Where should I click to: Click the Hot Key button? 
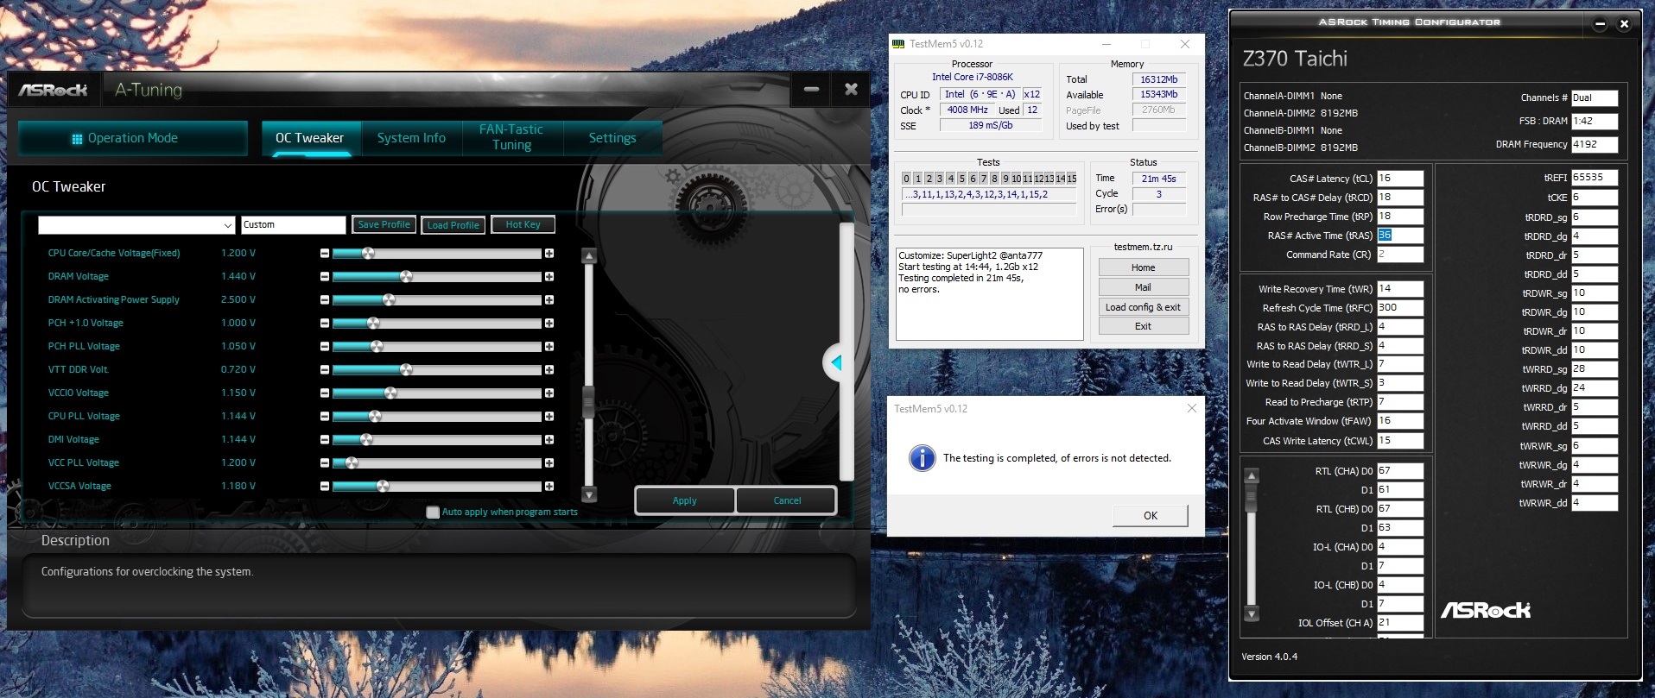[523, 225]
